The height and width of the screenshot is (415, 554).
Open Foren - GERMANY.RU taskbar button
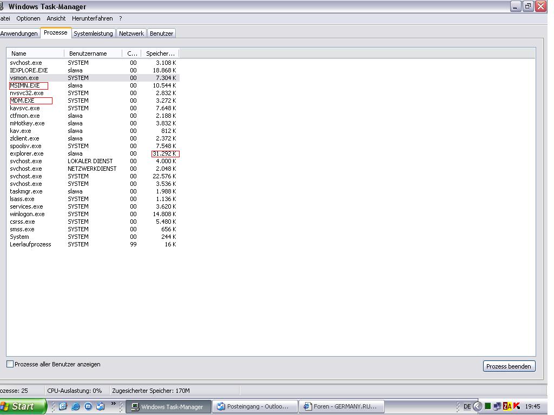pos(342,407)
